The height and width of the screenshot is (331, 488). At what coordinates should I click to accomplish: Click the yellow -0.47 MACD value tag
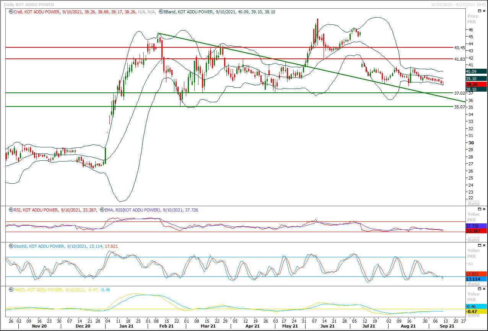(x=476, y=312)
